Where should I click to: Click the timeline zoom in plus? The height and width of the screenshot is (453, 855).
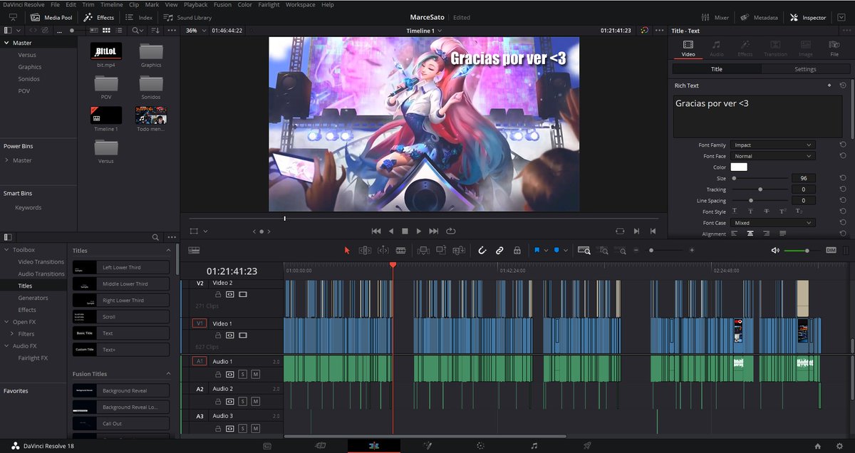[x=691, y=250]
